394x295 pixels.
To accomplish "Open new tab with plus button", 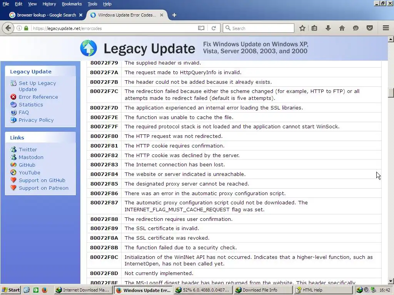I will click(x=174, y=15).
